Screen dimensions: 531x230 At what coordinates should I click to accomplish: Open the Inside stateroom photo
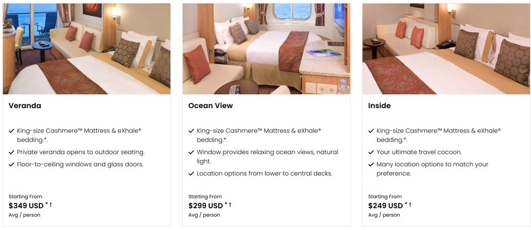coord(446,49)
